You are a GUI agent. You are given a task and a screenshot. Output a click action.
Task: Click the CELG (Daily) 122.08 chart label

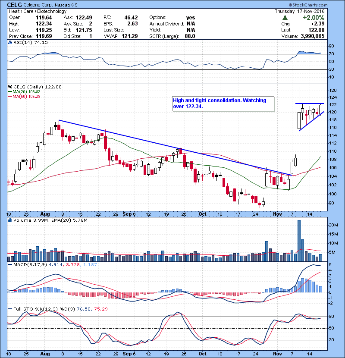[38, 87]
